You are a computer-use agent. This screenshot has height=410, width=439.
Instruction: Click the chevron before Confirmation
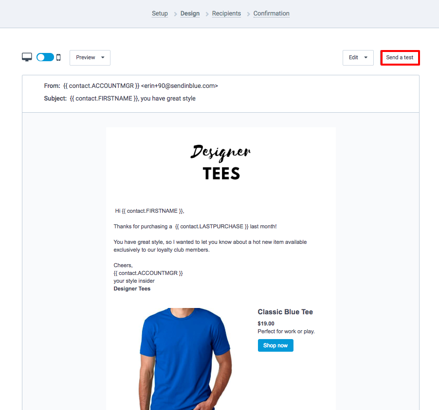[x=248, y=14]
